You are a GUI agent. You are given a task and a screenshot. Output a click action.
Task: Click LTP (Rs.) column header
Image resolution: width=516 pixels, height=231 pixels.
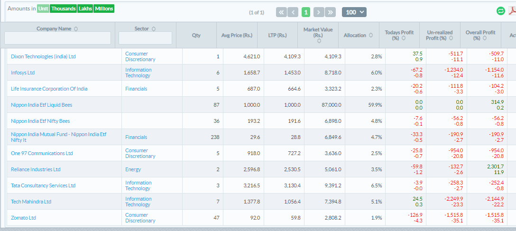[x=277, y=35]
